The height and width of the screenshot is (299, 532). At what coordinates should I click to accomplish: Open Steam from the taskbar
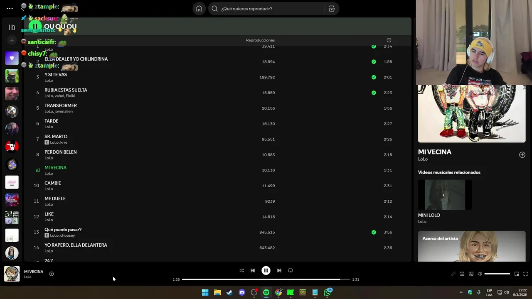pyautogui.click(x=229, y=292)
